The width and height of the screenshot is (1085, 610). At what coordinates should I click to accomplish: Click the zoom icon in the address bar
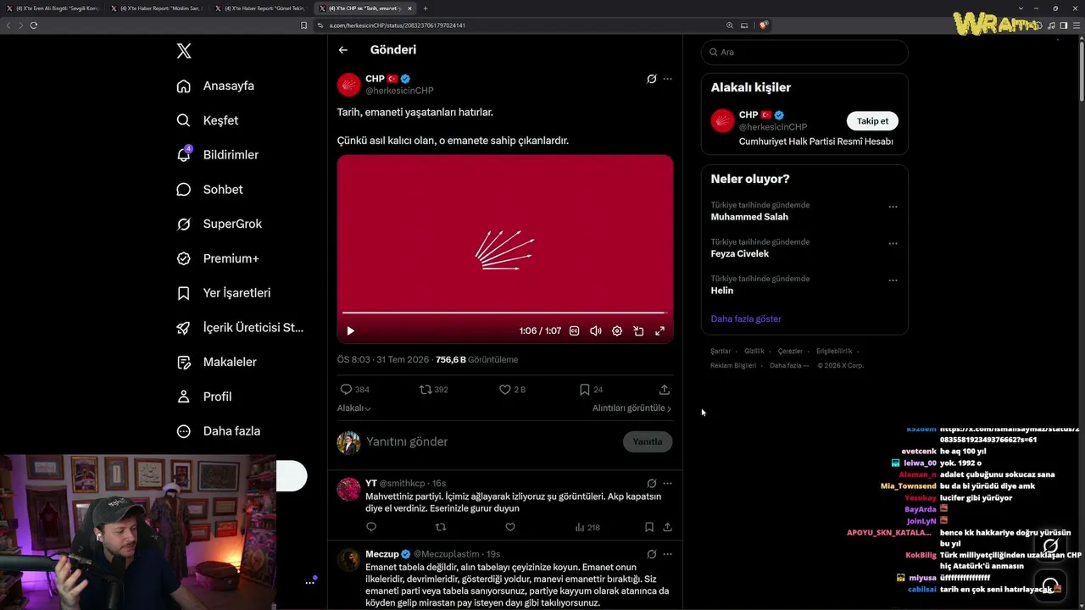(x=730, y=25)
